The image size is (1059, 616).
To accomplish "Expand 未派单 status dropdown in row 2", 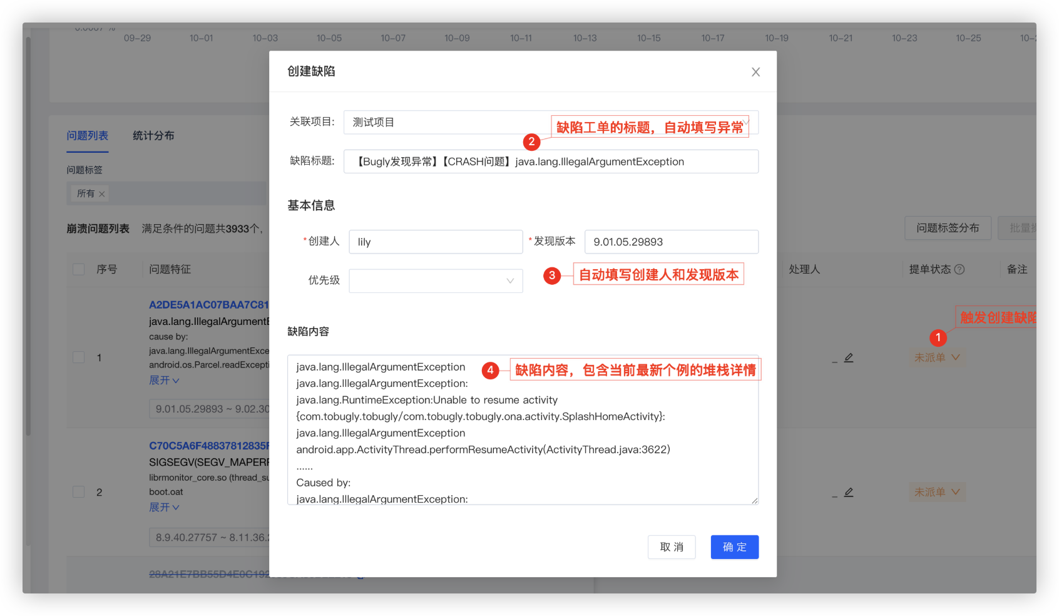I will pos(936,492).
